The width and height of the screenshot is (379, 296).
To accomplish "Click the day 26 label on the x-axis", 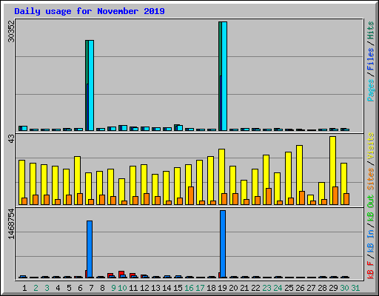I will 300,288.
